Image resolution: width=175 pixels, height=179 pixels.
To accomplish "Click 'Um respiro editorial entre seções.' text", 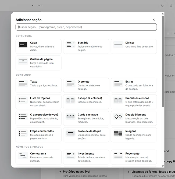I will pyautogui.click(x=92, y=137).
